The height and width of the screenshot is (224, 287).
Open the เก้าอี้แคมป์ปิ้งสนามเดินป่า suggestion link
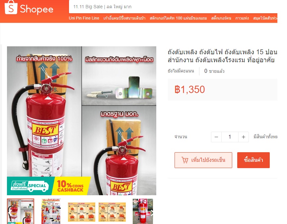124,18
